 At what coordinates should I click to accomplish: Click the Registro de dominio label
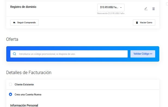click(x=23, y=7)
